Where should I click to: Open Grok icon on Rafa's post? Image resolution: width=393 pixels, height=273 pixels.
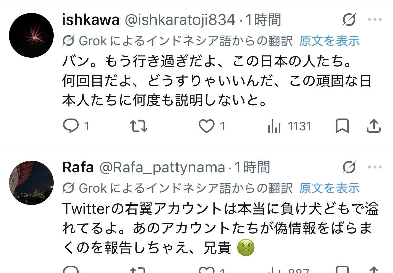tap(349, 167)
